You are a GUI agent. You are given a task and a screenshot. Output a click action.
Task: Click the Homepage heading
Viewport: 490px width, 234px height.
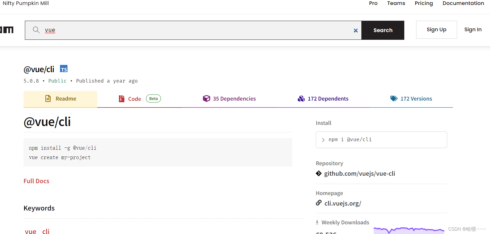pos(329,193)
